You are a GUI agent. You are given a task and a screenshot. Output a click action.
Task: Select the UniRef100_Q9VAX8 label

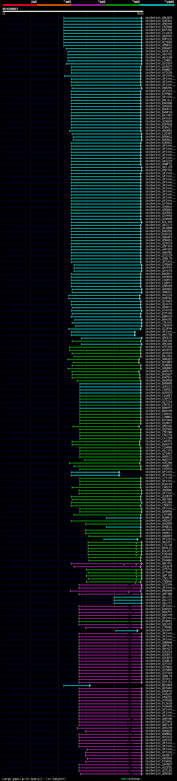click(x=159, y=106)
